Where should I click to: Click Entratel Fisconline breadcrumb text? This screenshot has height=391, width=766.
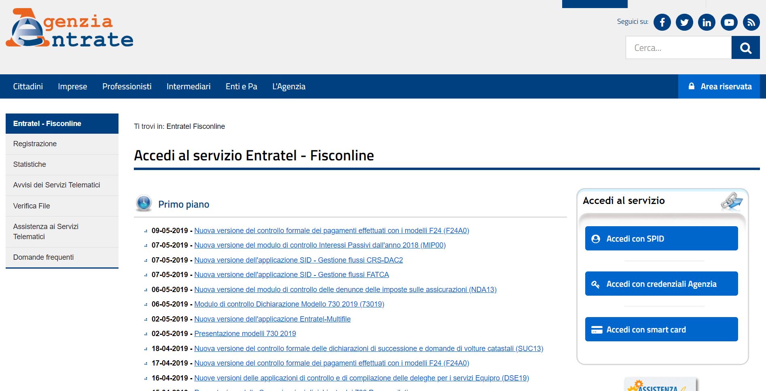pos(196,126)
